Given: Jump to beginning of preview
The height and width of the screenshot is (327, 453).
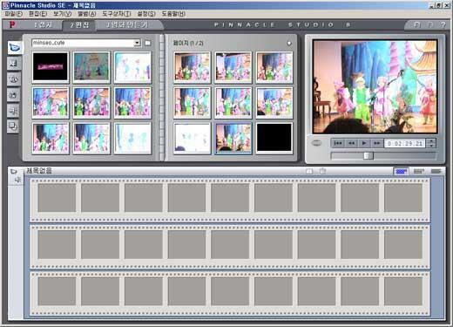Looking at the screenshot, I should [338, 143].
